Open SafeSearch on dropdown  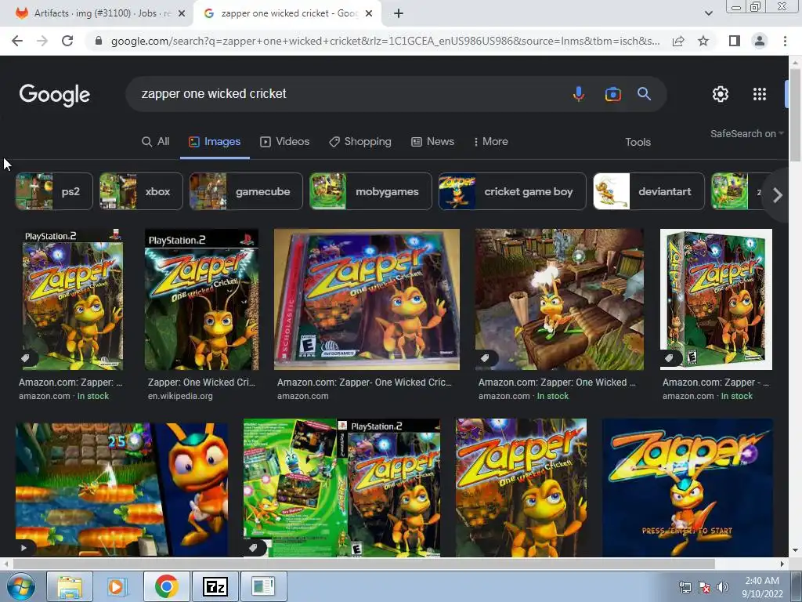(746, 133)
